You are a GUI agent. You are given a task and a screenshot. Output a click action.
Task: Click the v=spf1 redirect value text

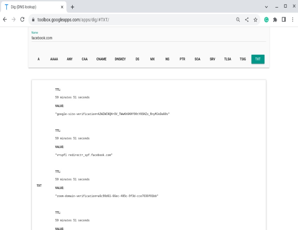click(x=84, y=155)
